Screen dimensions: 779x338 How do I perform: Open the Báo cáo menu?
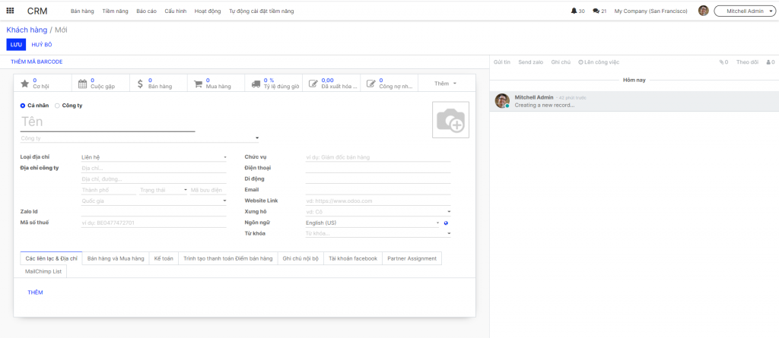pos(147,11)
